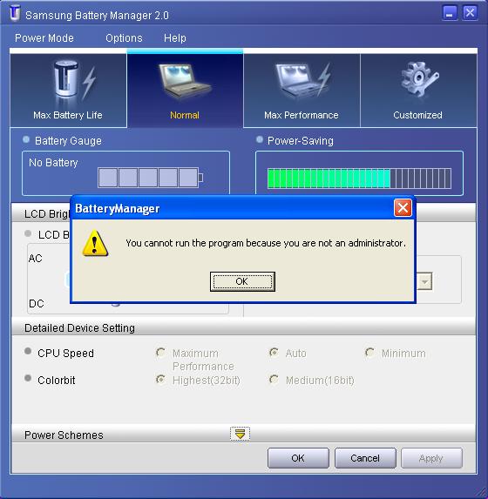Click the No Battery gauge indicator

(150, 178)
